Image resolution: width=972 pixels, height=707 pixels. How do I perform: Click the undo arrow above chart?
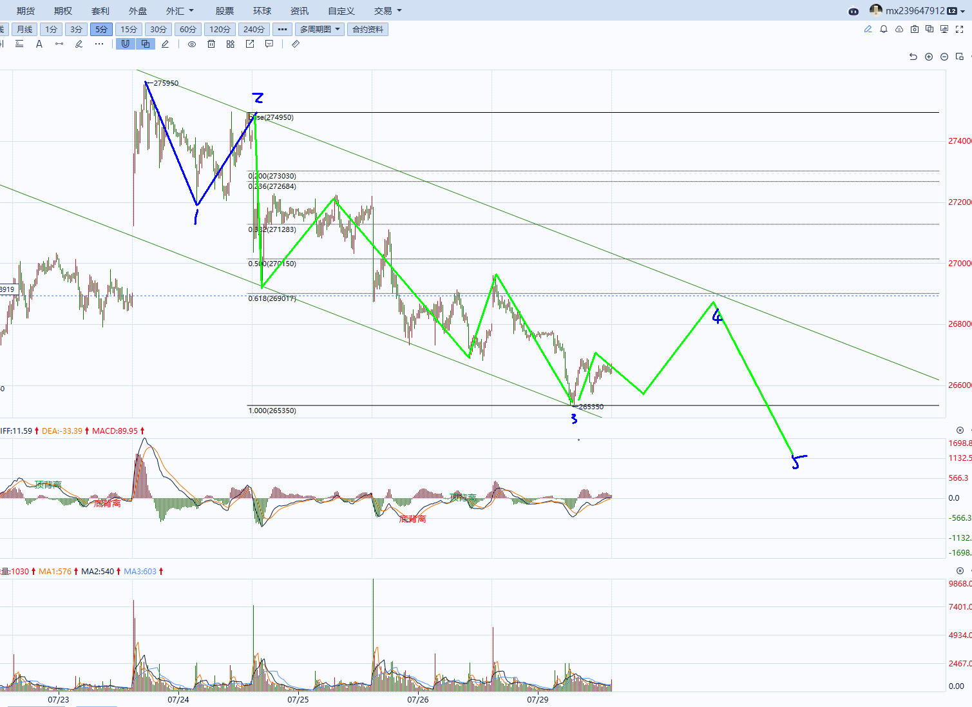coord(913,57)
